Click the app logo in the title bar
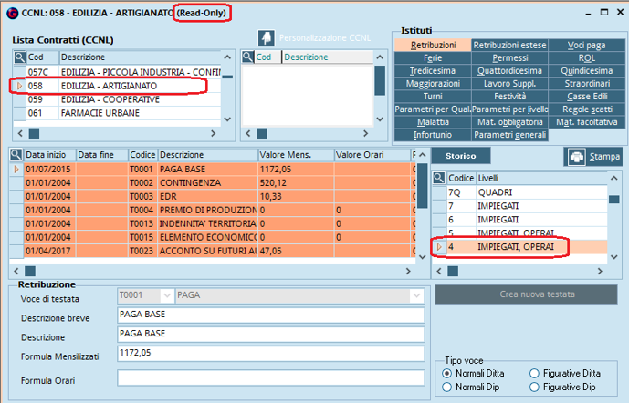The height and width of the screenshot is (403, 629). pos(13,13)
